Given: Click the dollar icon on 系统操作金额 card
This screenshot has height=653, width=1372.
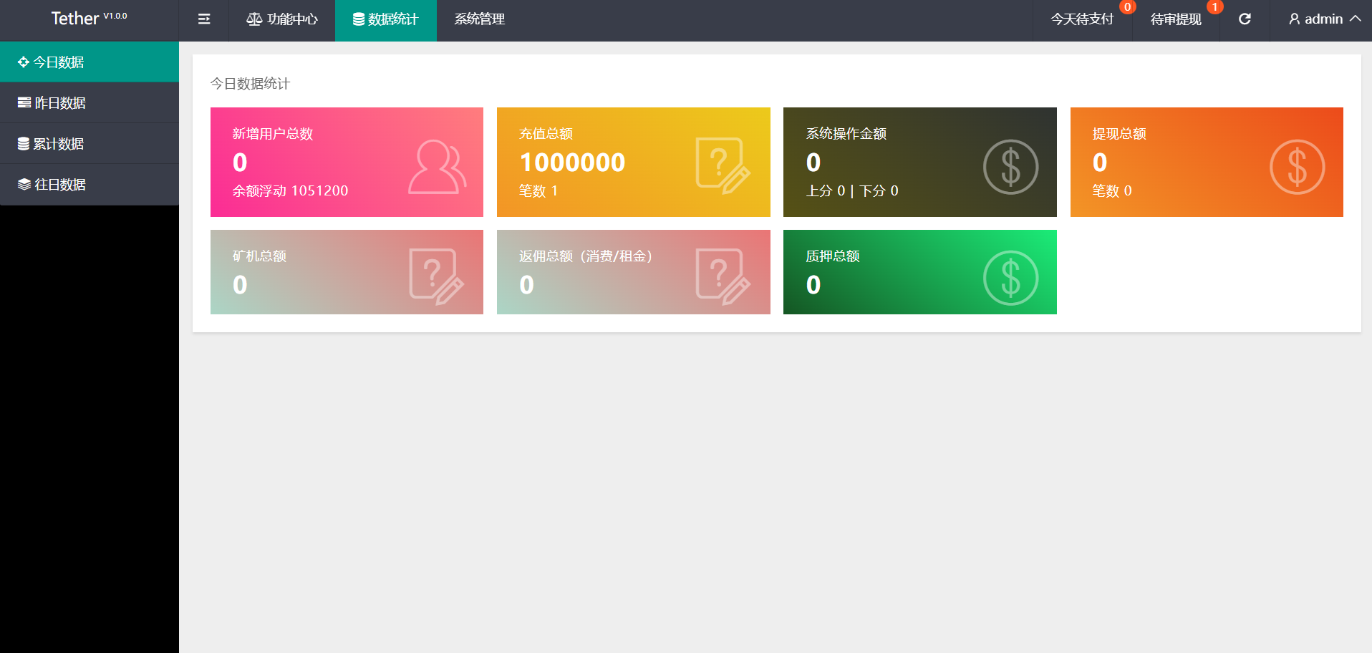Looking at the screenshot, I should click(x=1010, y=167).
